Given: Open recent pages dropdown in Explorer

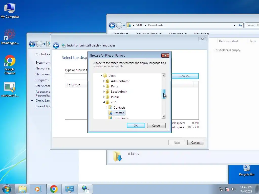Looking at the screenshot, I should click(x=124, y=26).
